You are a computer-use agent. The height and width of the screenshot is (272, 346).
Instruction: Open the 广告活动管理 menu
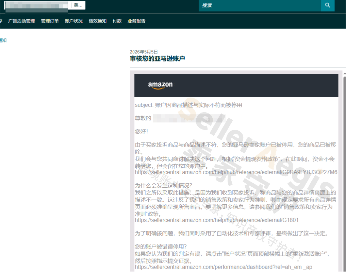click(21, 21)
